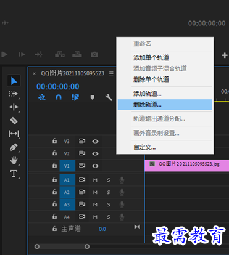Click Step Forward one frame button
This screenshot has width=229, height=255.
click(x=22, y=54)
